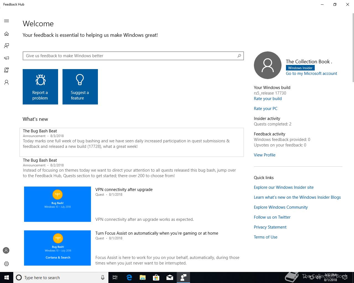Open Explore our Windows Insider site
354x283 pixels.
coord(284,187)
